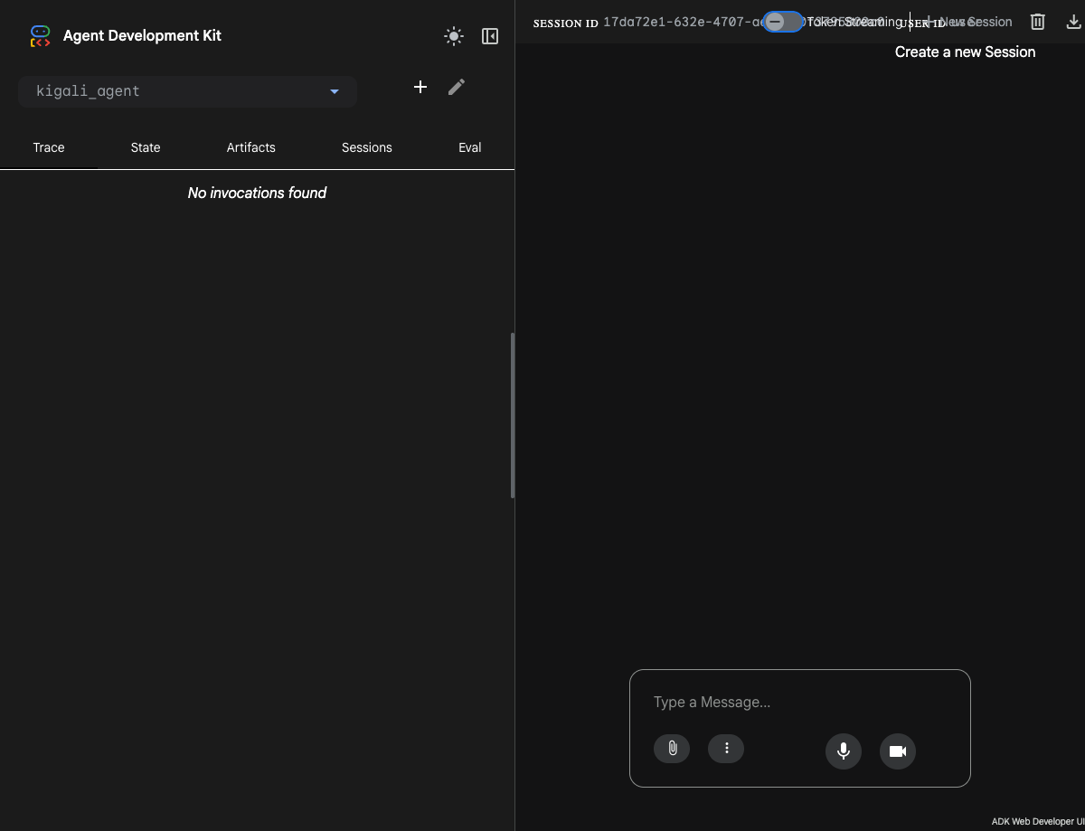Start video with the camera icon
Viewport: 1085px width, 831px height.
point(898,751)
